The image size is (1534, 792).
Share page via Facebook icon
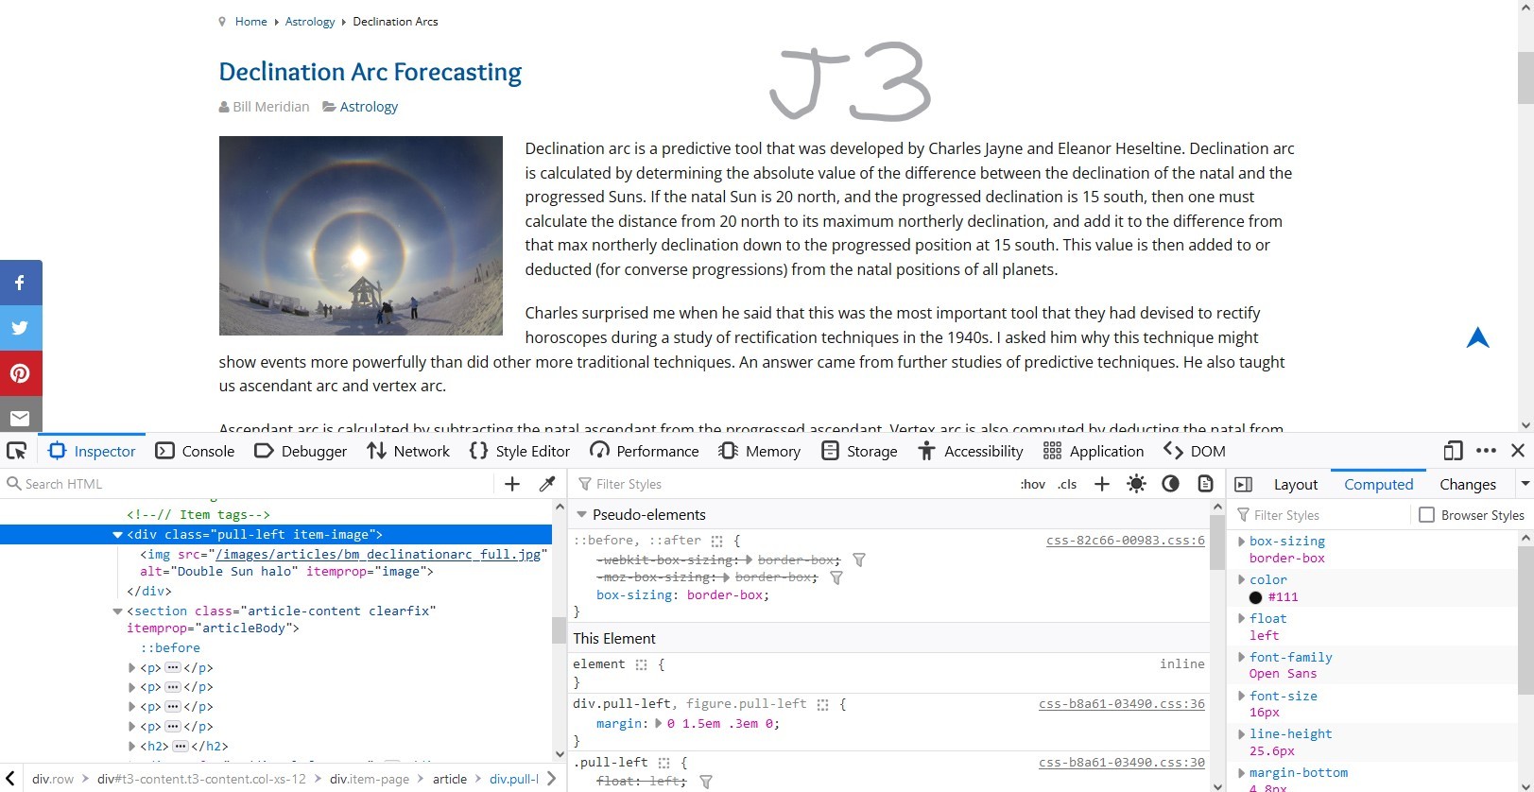(x=21, y=283)
